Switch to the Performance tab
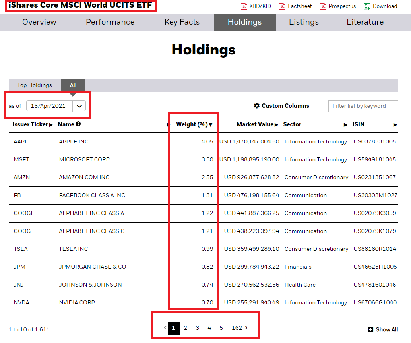The width and height of the screenshot is (411, 343). 110,22
